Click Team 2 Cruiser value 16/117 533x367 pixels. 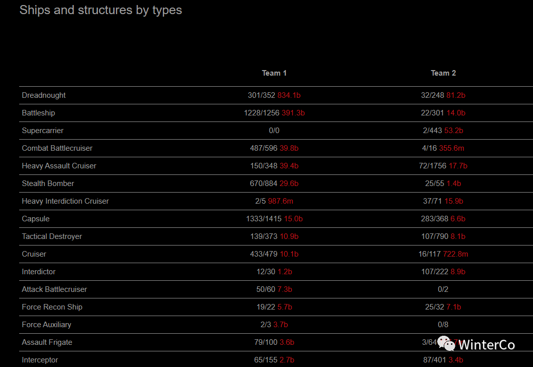pos(429,254)
